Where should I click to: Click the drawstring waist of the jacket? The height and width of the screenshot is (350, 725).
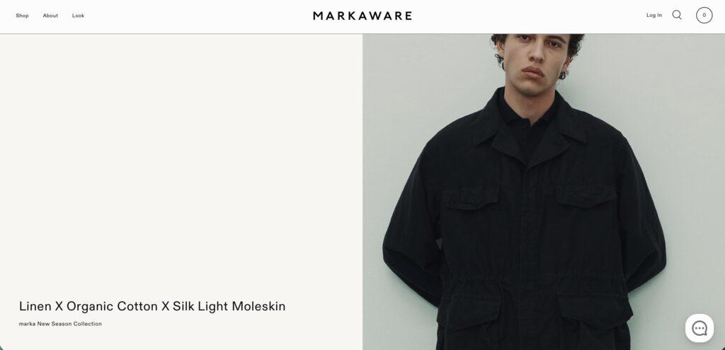[532, 279]
